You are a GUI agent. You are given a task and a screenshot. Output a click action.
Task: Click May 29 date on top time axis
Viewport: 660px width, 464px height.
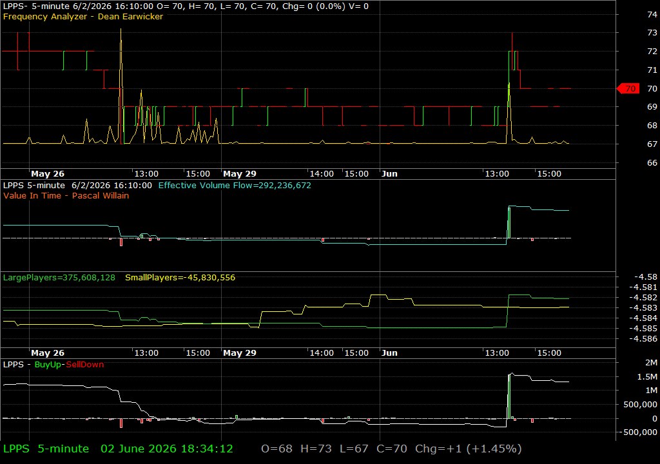tap(240, 174)
